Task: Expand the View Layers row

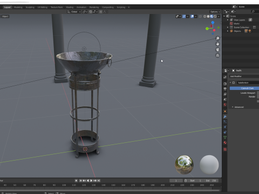Action: coord(228,20)
